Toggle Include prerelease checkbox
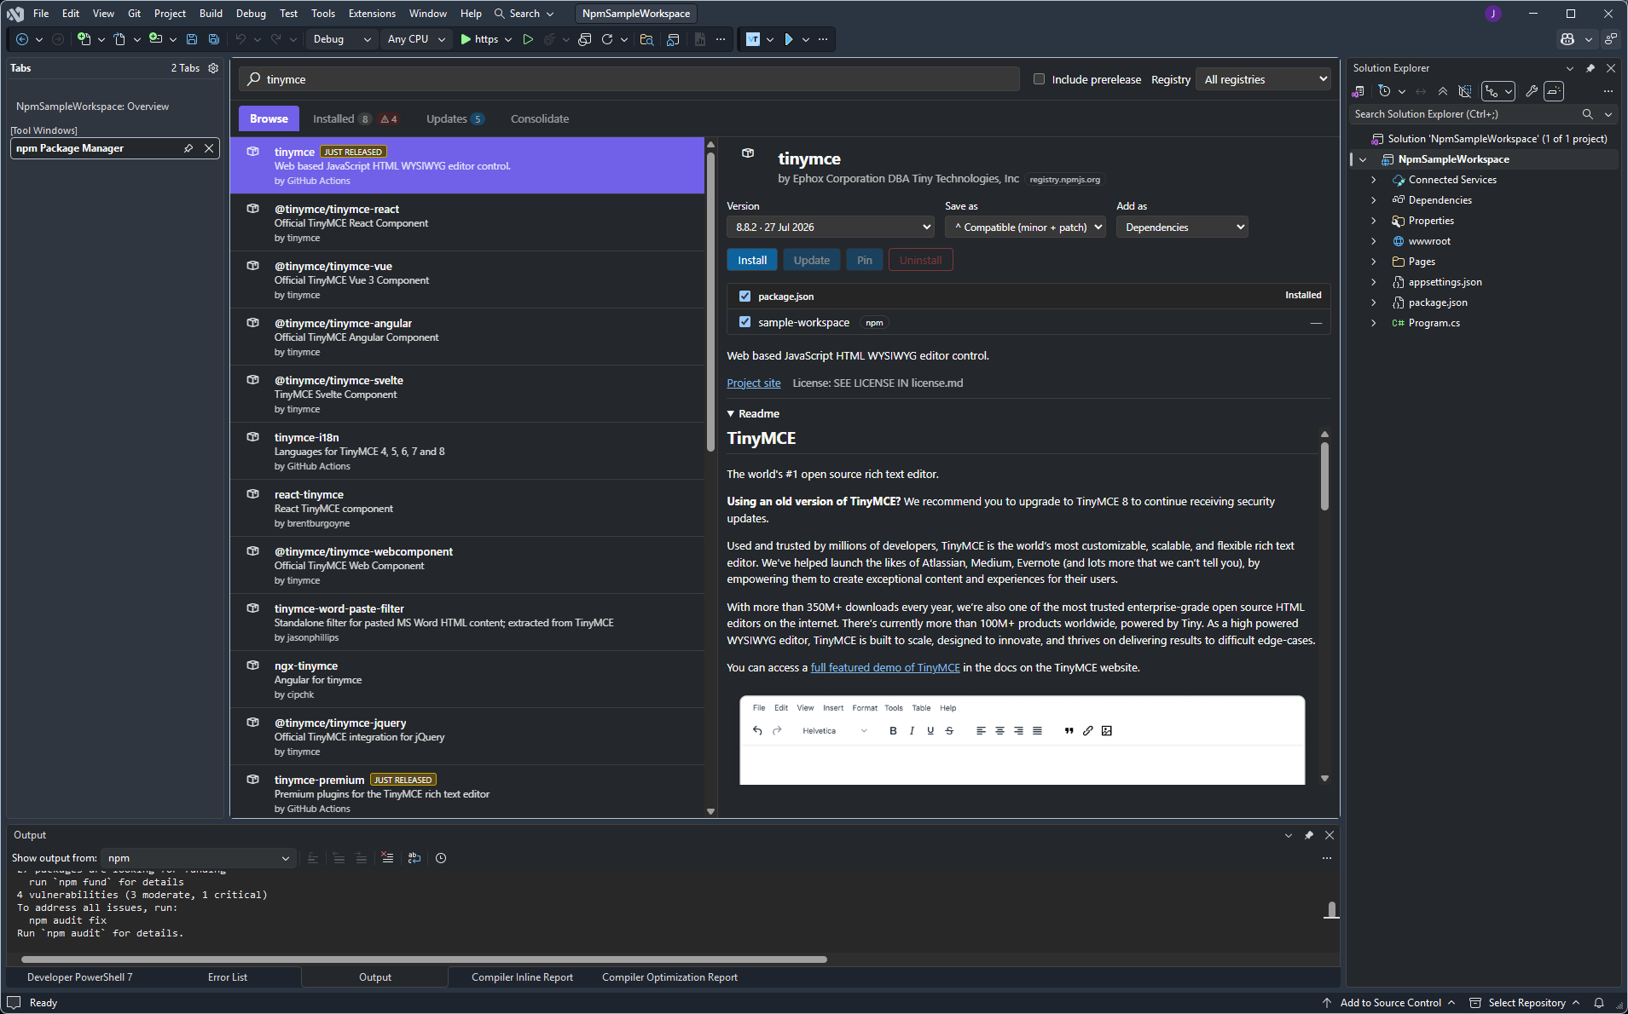The height and width of the screenshot is (1014, 1628). (x=1039, y=79)
